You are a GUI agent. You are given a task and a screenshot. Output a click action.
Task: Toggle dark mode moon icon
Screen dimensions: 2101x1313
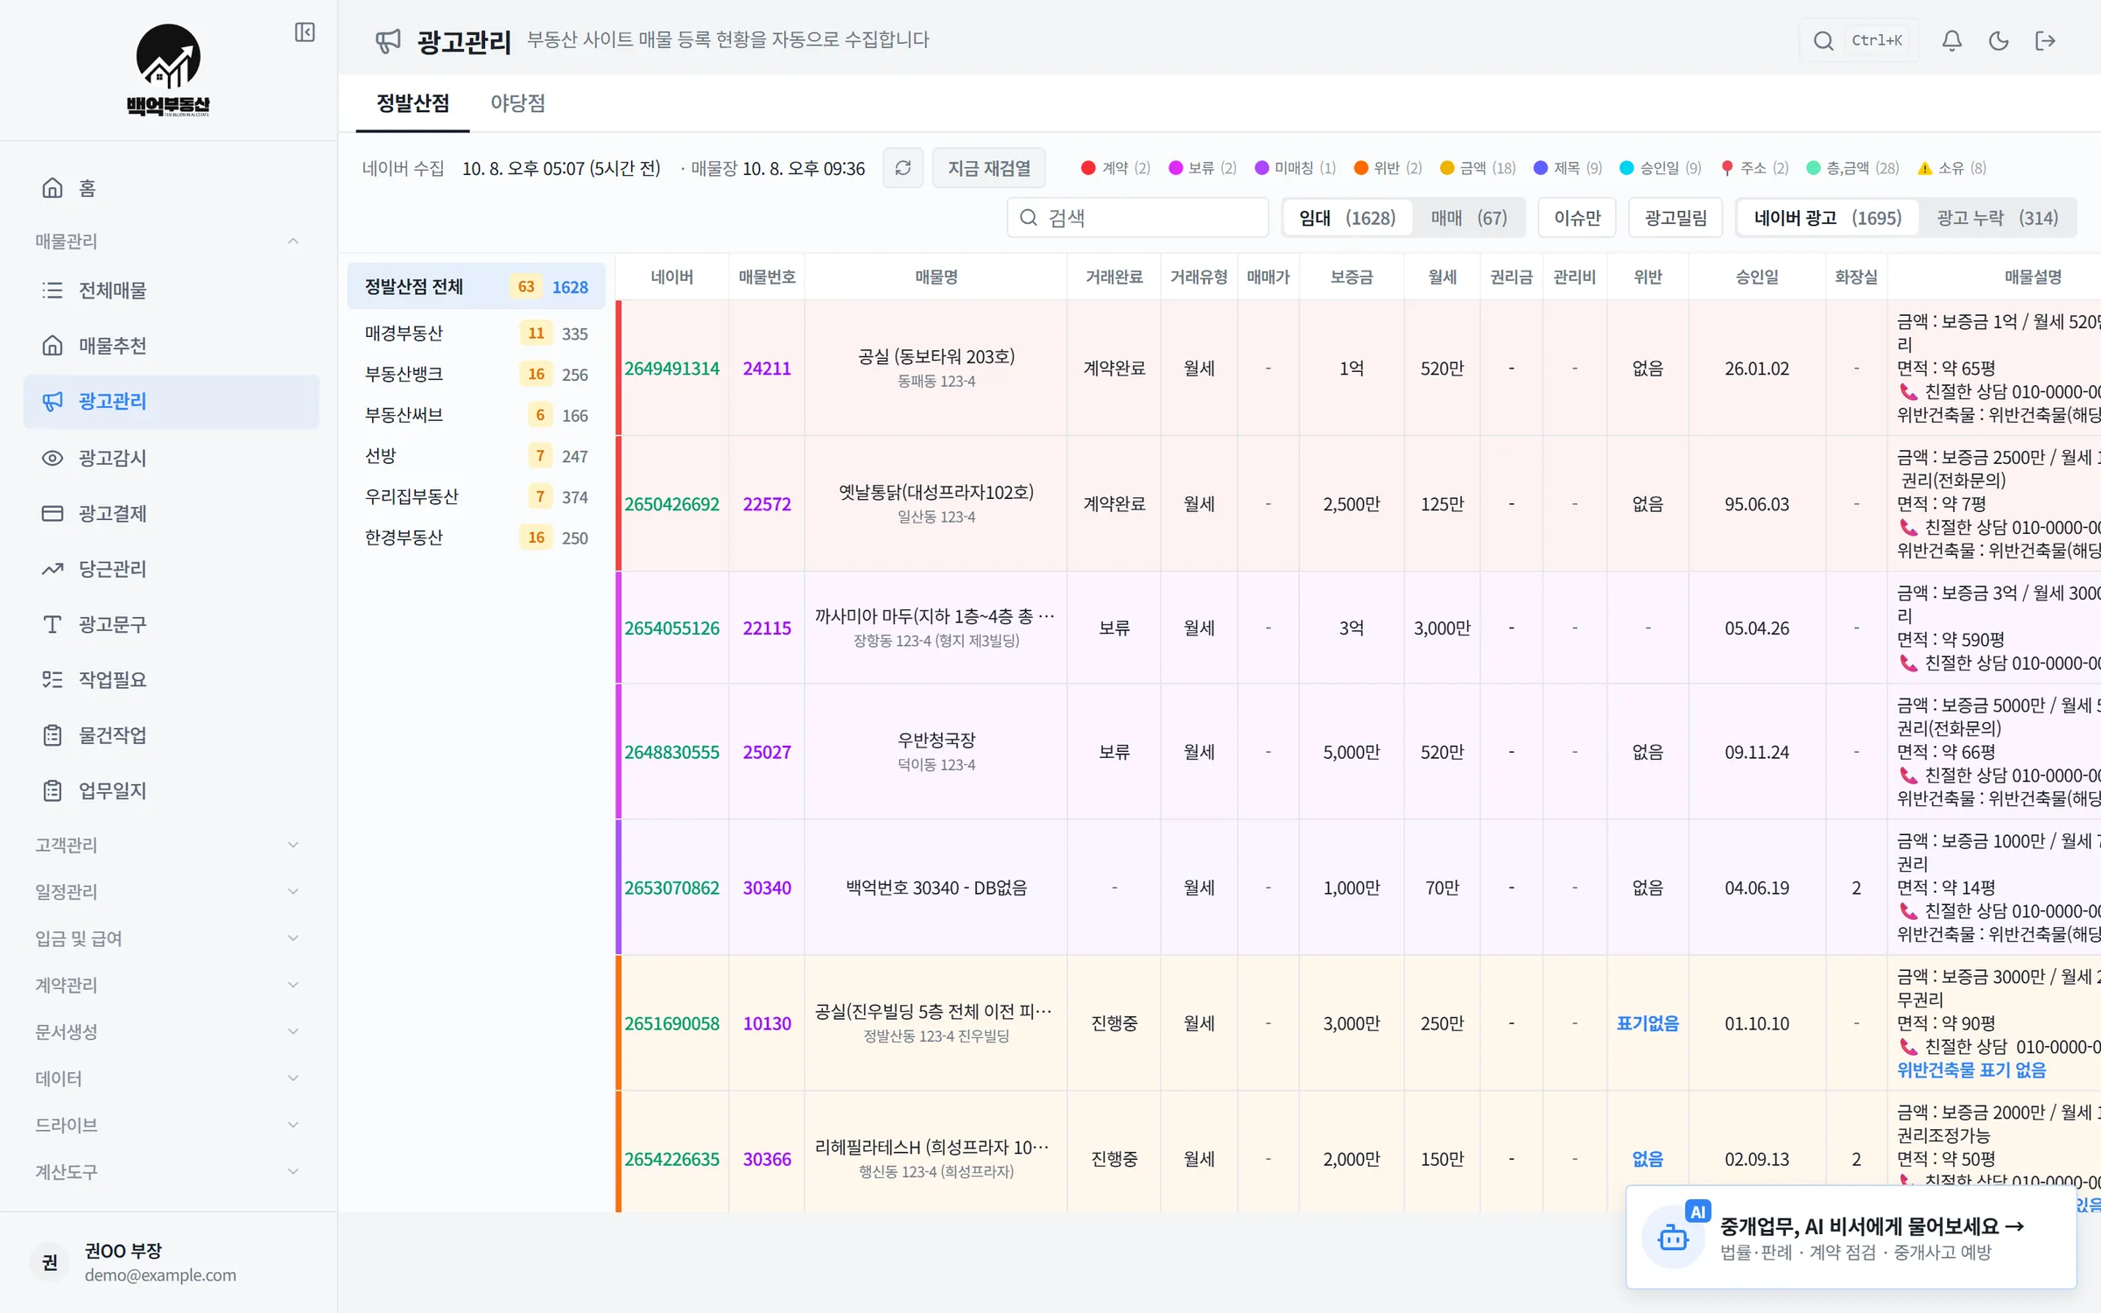1999,40
